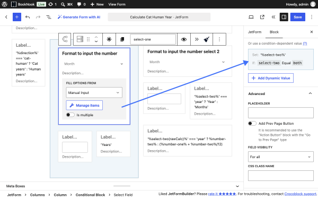Switch to the JetForm tab
The image size is (318, 199).
point(254,32)
